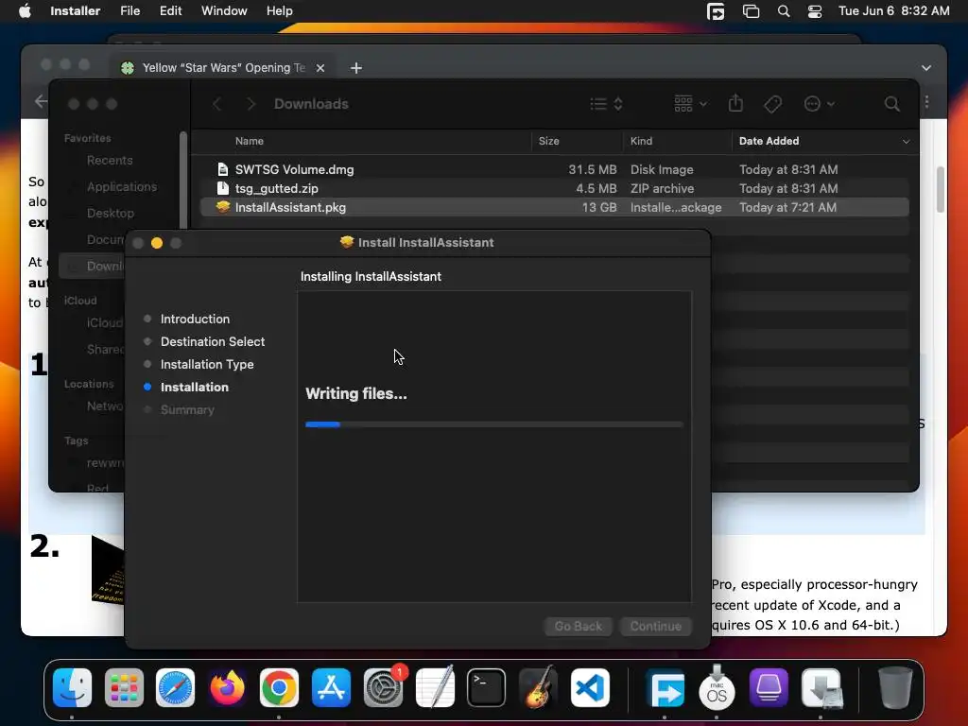Click the TeamViewer-style arrow menu bar icon
Image resolution: width=968 pixels, height=726 pixels.
point(716,11)
